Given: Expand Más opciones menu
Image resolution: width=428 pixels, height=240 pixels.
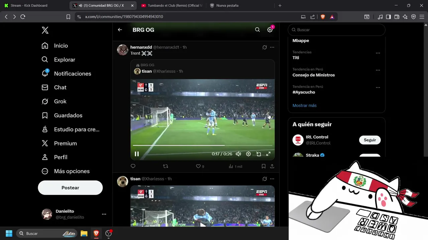Looking at the screenshot, I should 66,171.
